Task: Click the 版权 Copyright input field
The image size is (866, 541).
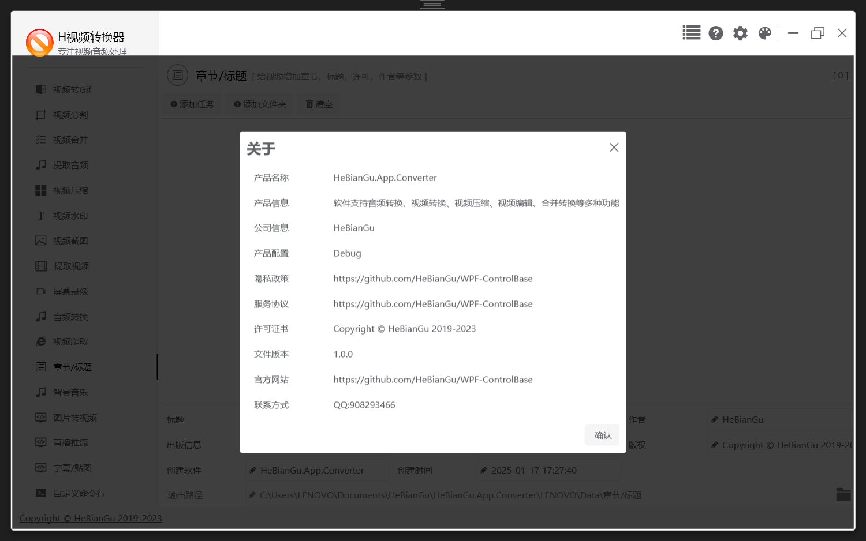Action: [x=781, y=445]
